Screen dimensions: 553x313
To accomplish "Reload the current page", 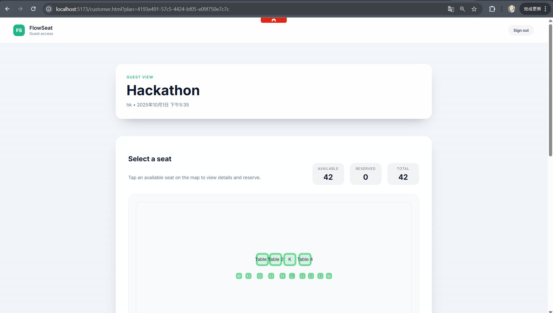I will click(33, 9).
